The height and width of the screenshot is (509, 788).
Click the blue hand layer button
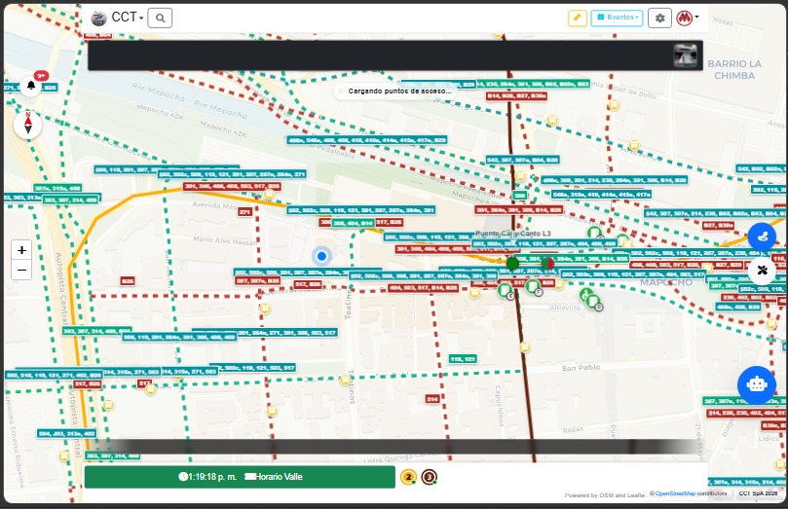click(x=762, y=236)
